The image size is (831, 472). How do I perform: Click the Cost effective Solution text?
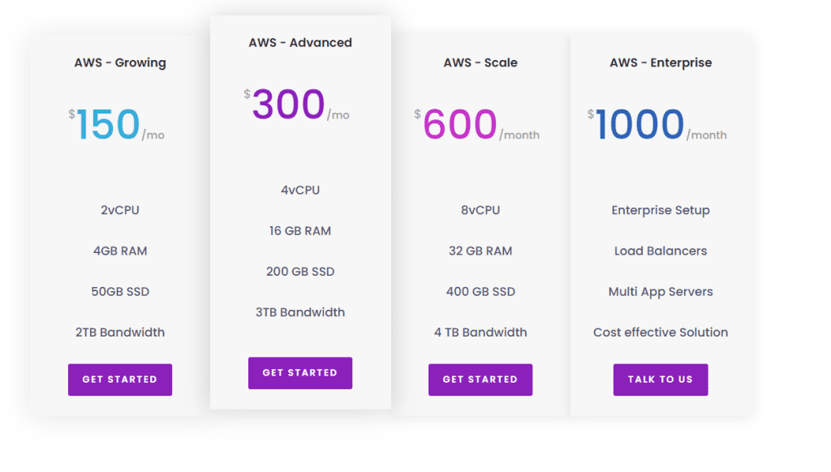[661, 332]
